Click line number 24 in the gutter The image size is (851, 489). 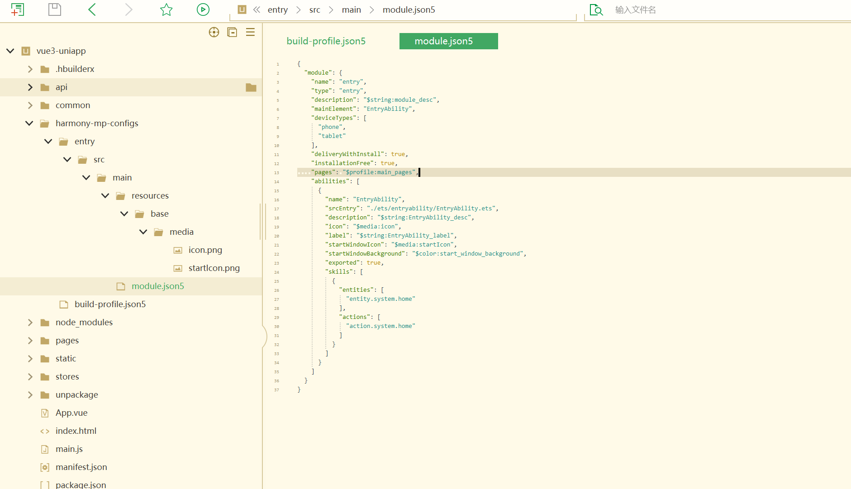coord(276,272)
